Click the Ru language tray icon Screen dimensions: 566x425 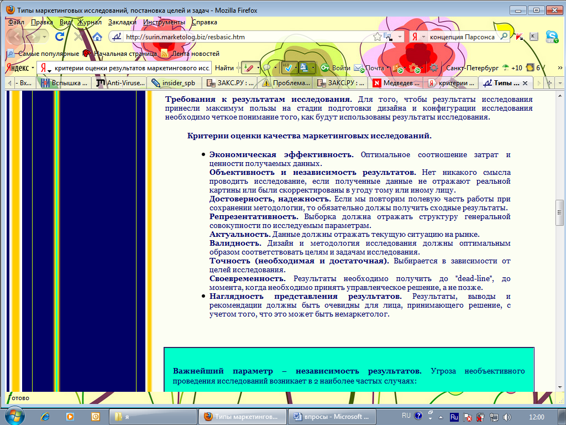tap(454, 417)
